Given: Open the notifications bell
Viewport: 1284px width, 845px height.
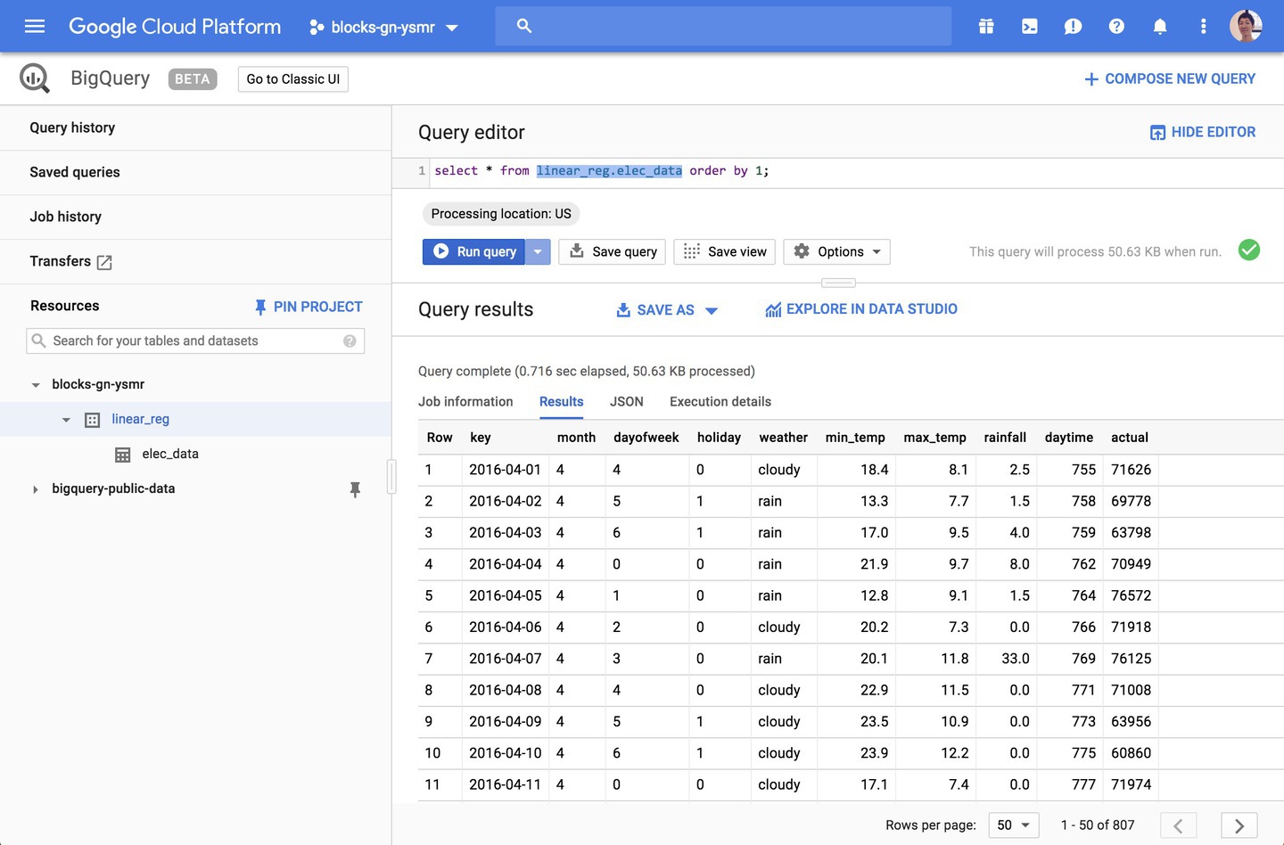Looking at the screenshot, I should coord(1160,27).
